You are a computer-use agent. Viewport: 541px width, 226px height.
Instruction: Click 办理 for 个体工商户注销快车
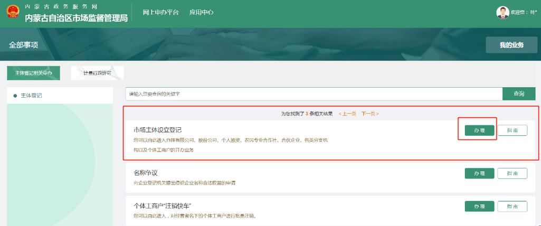pyautogui.click(x=479, y=206)
